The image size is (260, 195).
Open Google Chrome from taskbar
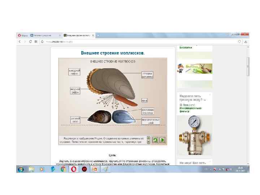pyautogui.click(x=63, y=169)
